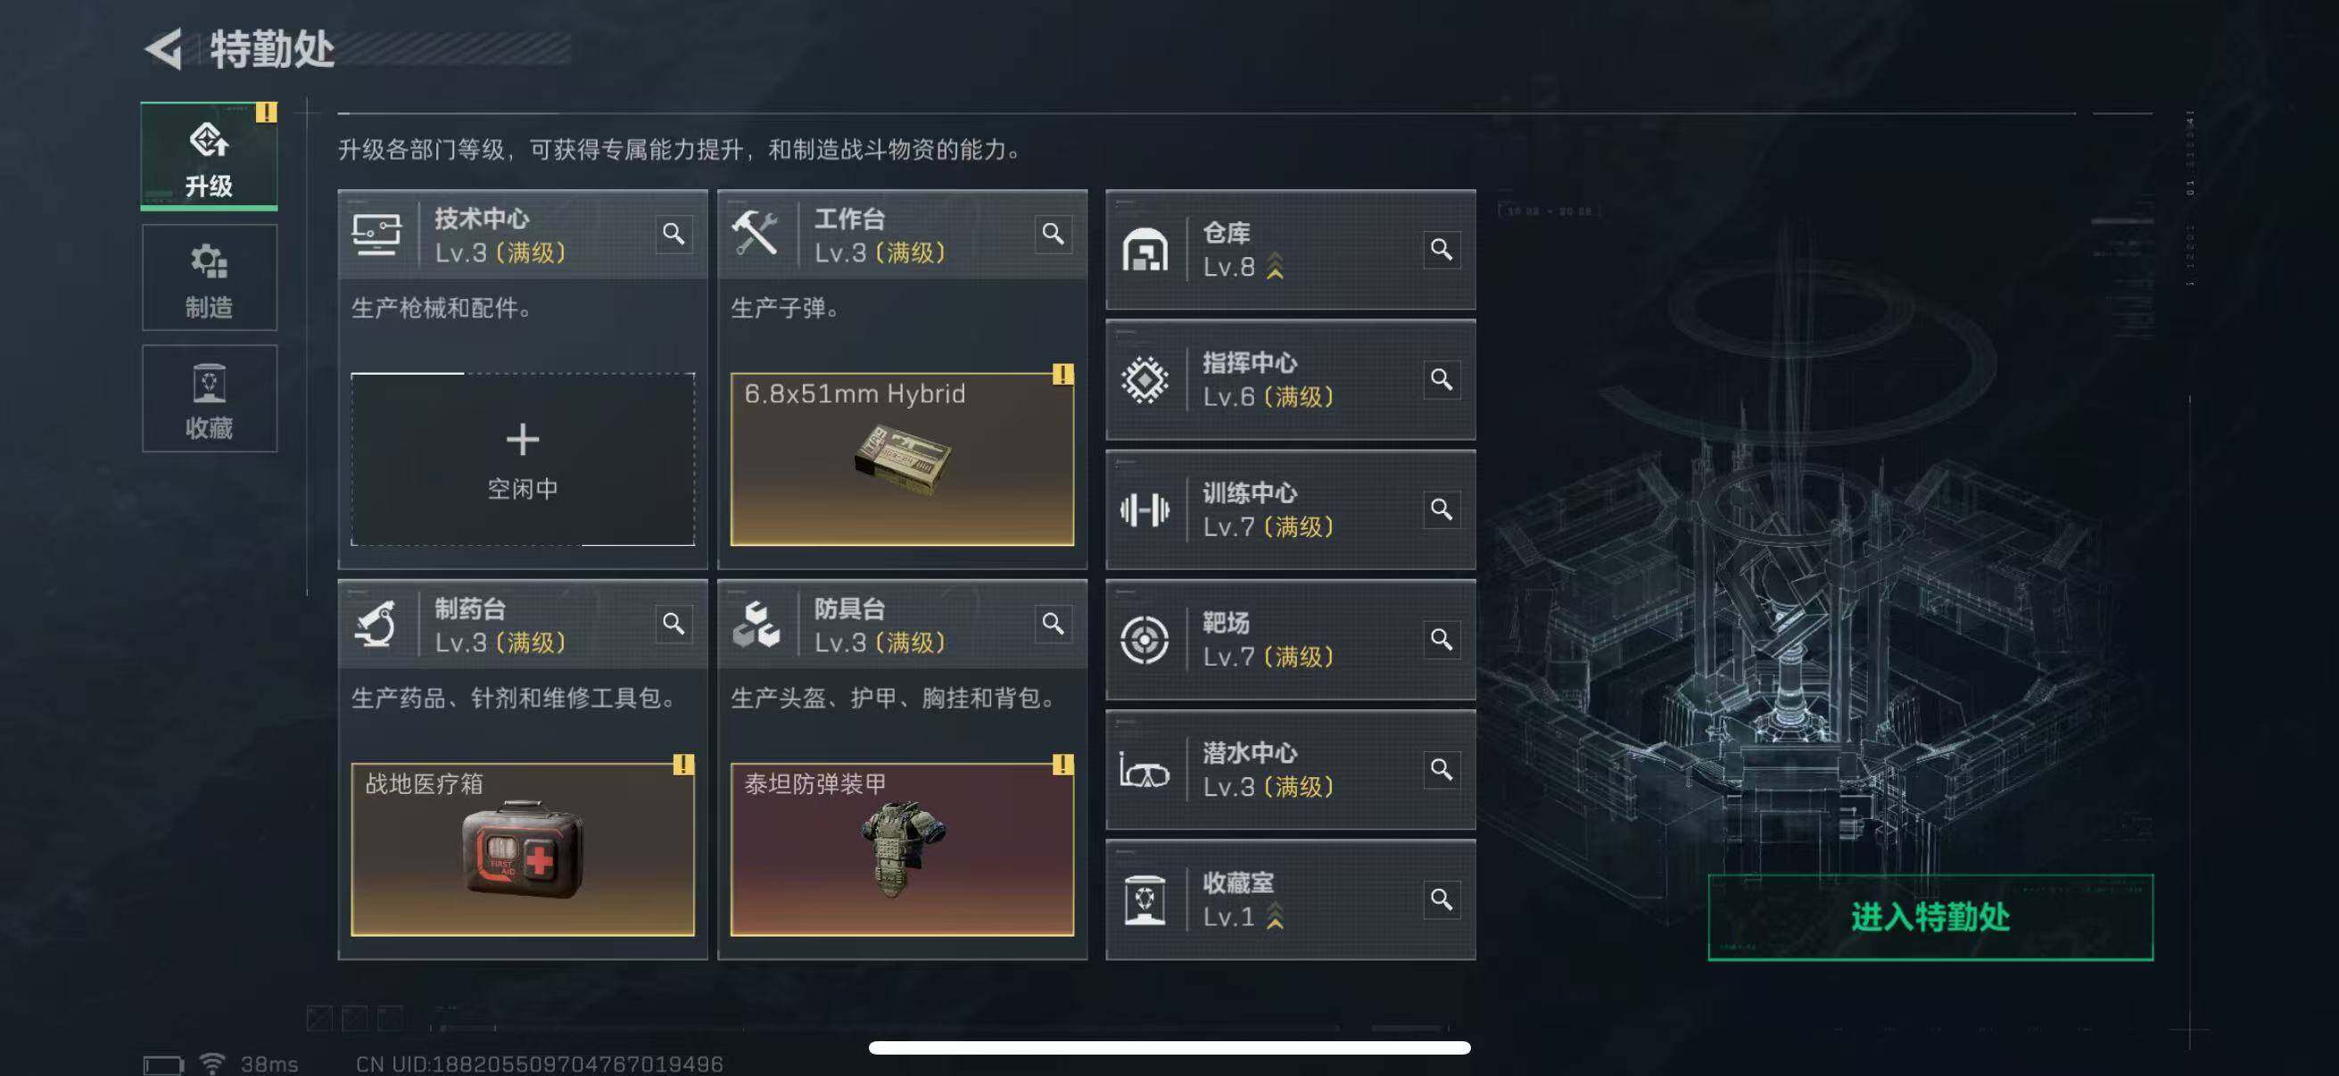Screen dimensions: 2339x1076
Task: Inspect 潜水中心 with its magnifier icon
Action: coord(1441,770)
